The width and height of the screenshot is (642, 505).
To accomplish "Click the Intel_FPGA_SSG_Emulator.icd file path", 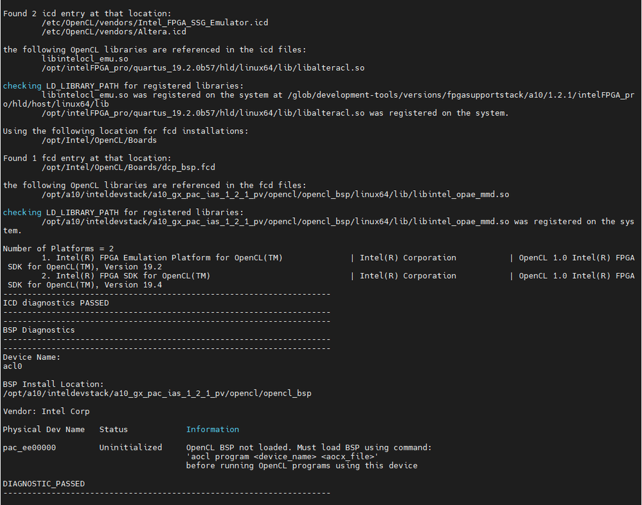I will pos(155,22).
